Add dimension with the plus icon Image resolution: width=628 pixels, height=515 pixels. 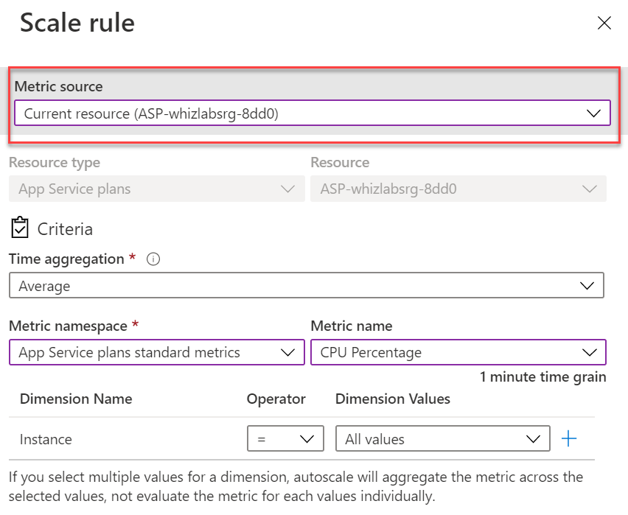click(x=569, y=439)
